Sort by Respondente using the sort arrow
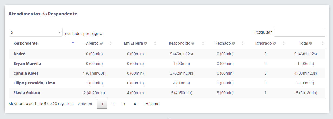The height and width of the screenshot is (119, 333). click(73, 42)
